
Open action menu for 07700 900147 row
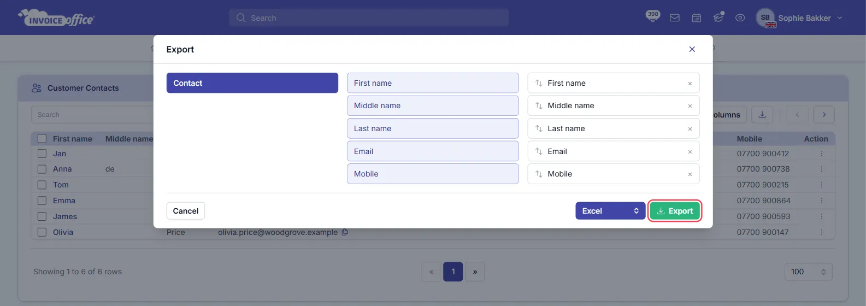[821, 232]
